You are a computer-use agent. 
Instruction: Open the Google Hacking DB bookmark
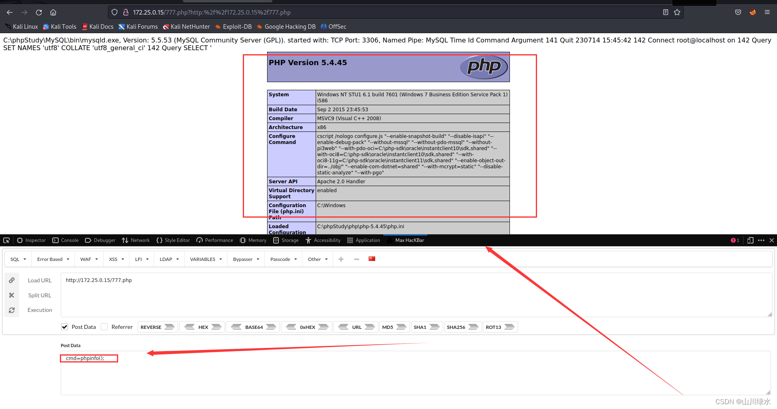click(286, 27)
